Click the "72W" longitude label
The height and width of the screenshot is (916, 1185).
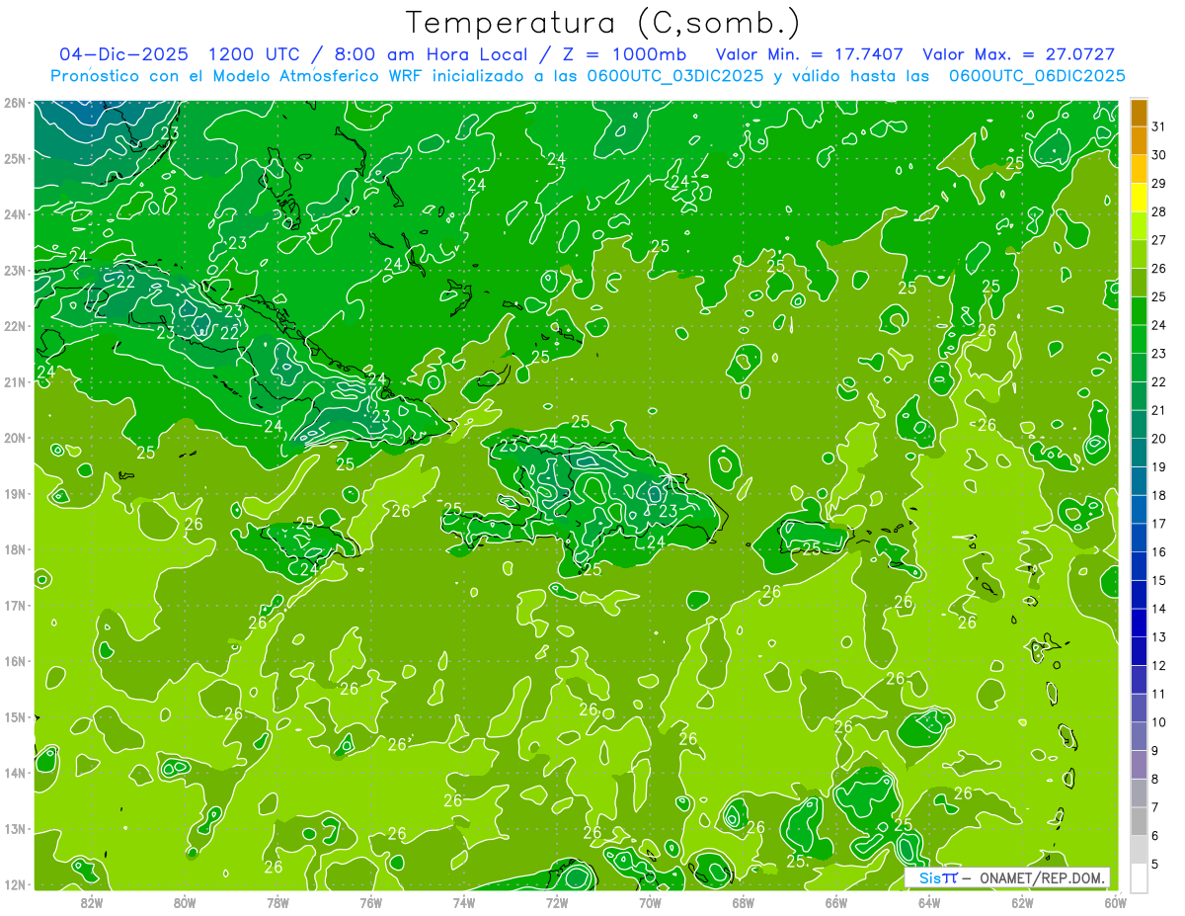point(557,901)
